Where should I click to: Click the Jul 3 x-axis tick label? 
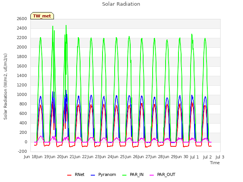click(220, 157)
